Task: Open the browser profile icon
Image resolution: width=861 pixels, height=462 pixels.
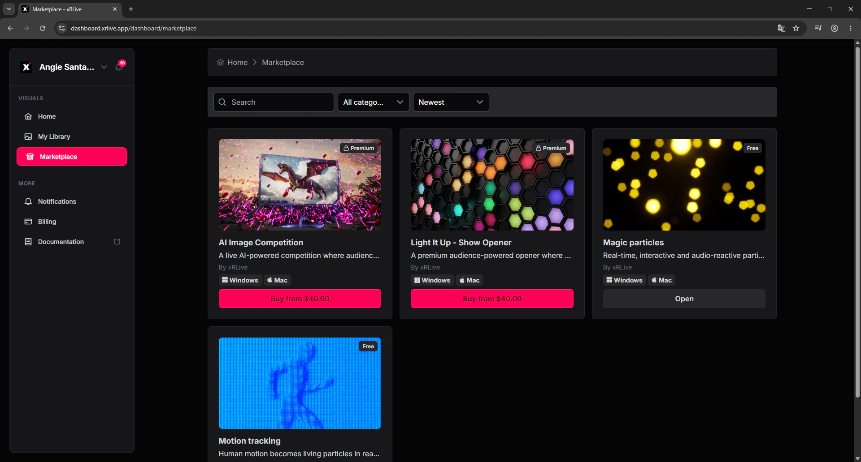Action: coord(835,28)
